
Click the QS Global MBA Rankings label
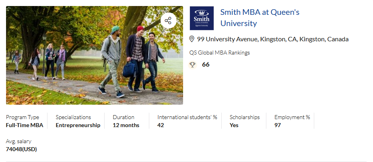point(220,53)
